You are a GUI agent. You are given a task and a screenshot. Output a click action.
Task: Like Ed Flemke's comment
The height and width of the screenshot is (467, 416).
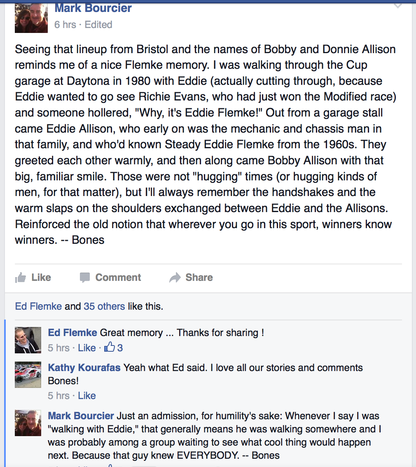click(87, 348)
